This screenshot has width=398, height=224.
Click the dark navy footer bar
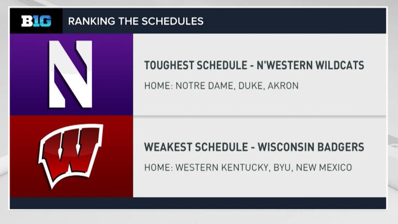coord(198,203)
